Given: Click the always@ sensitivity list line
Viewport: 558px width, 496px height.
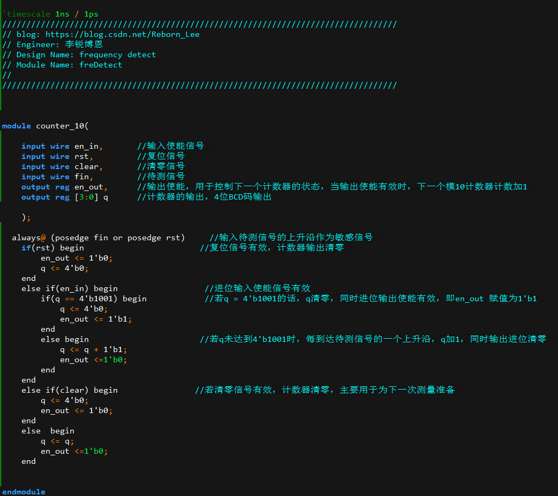Looking at the screenshot, I should click(96, 237).
